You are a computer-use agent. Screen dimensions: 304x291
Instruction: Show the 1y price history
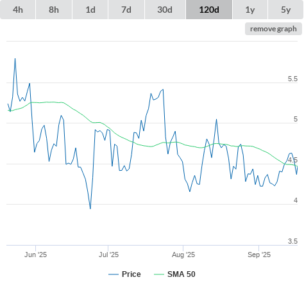coord(250,10)
